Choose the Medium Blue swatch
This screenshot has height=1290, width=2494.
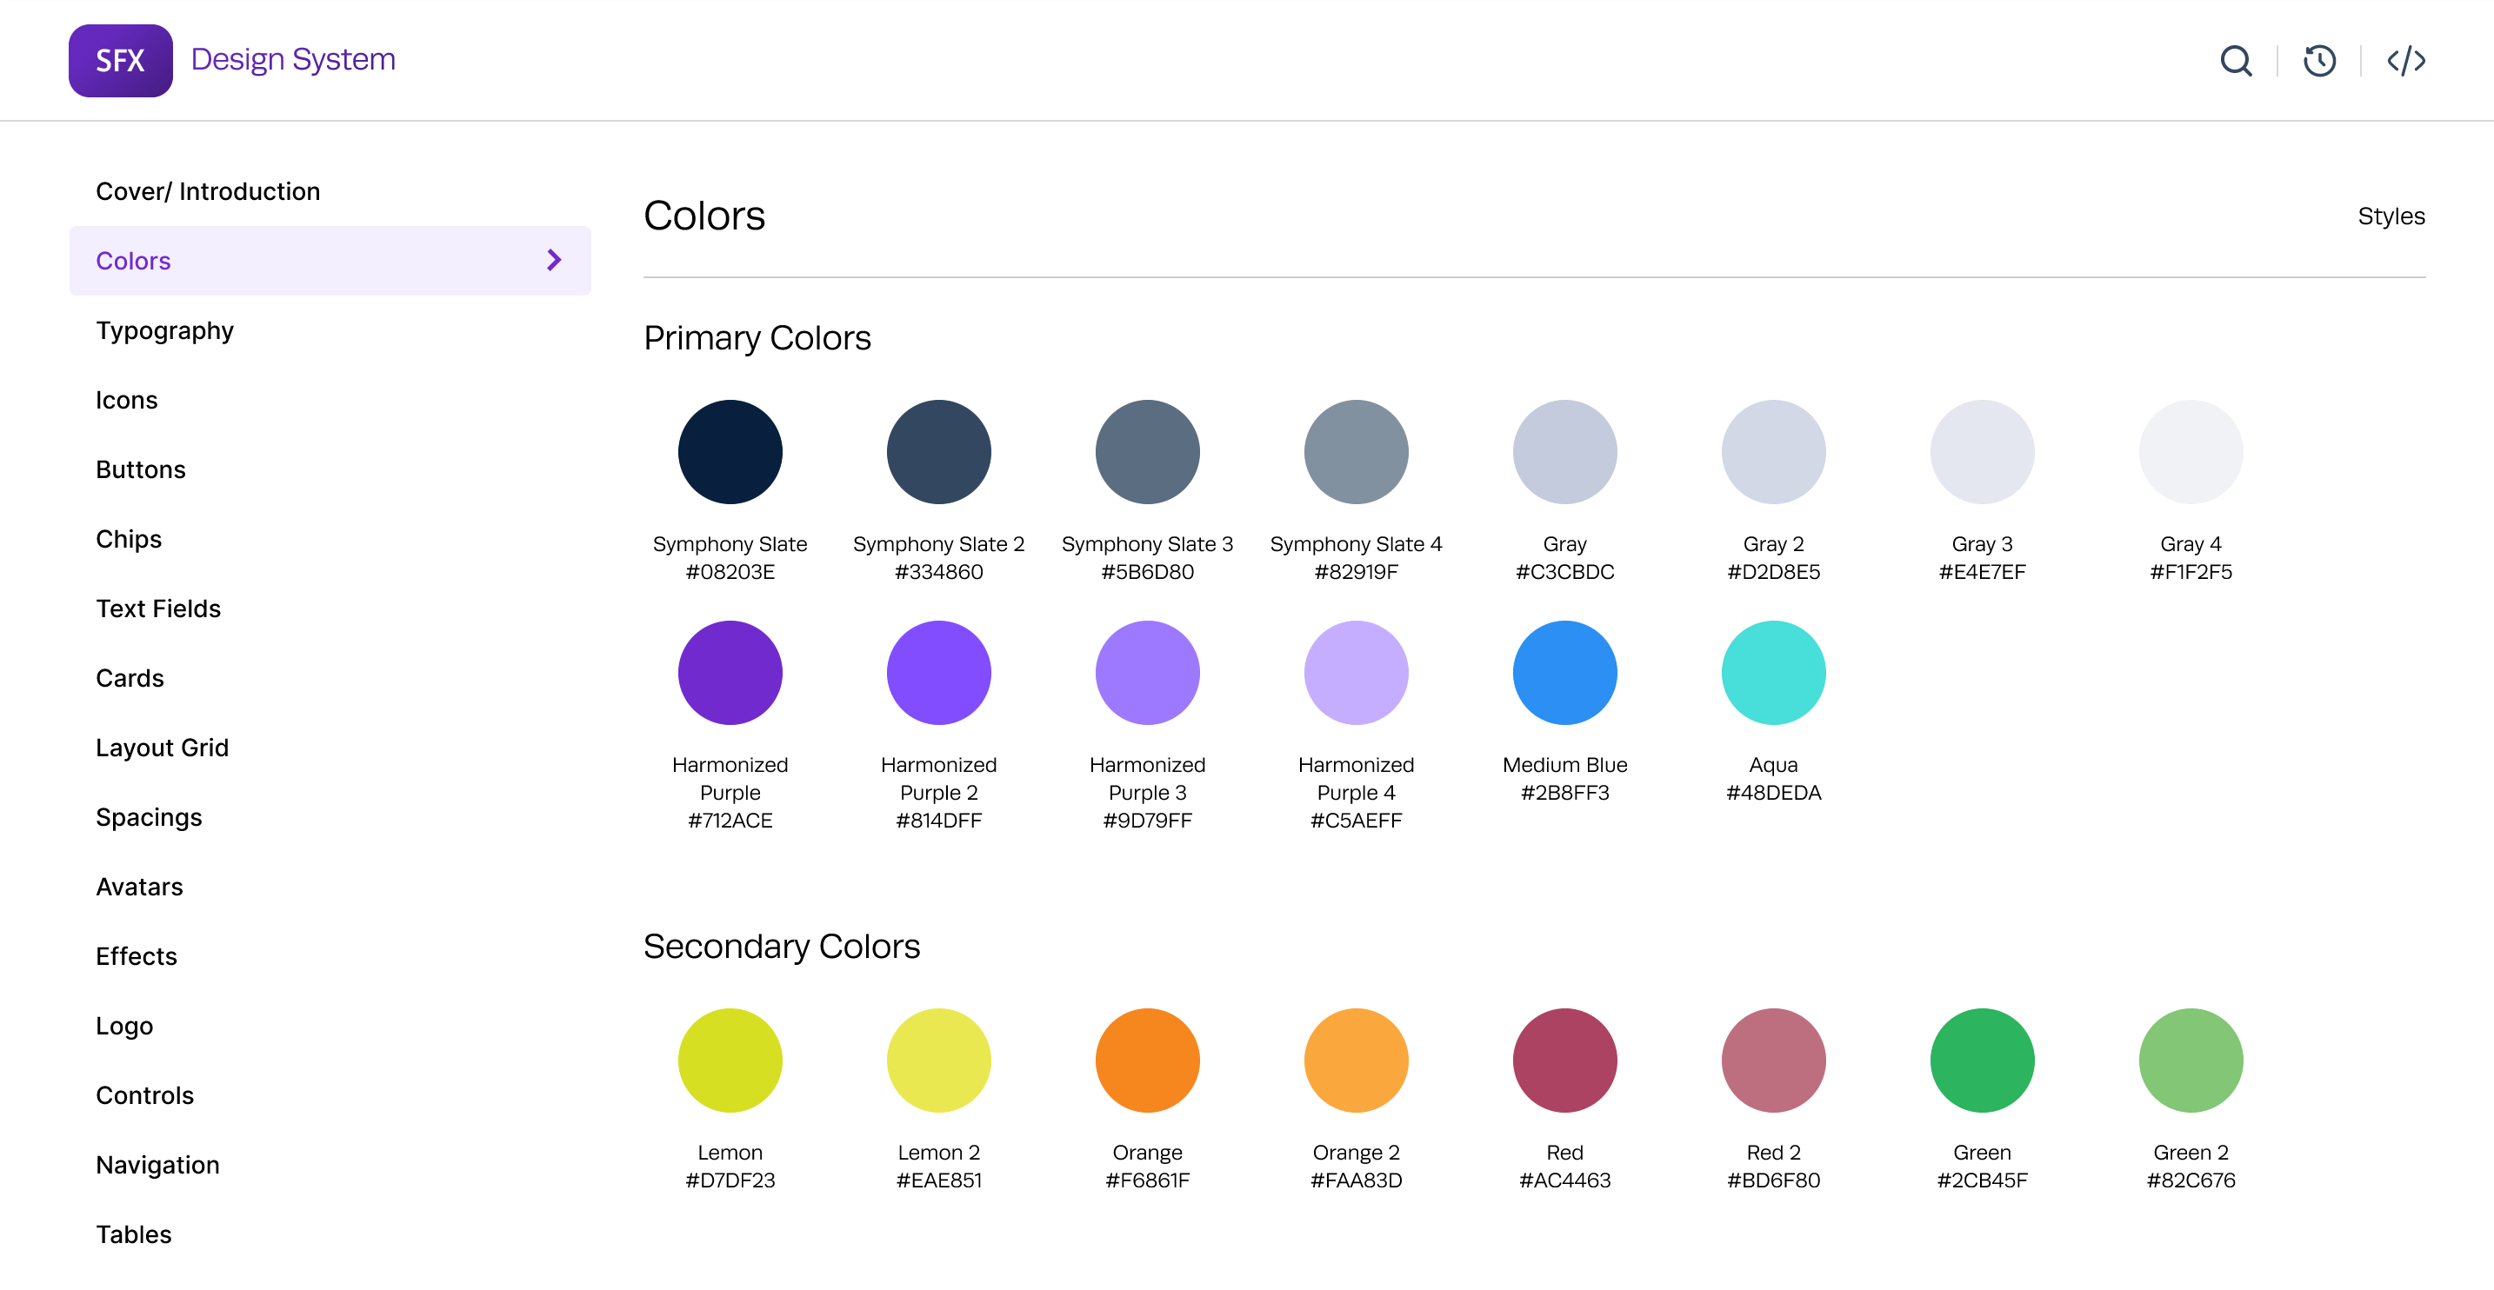click(1564, 673)
